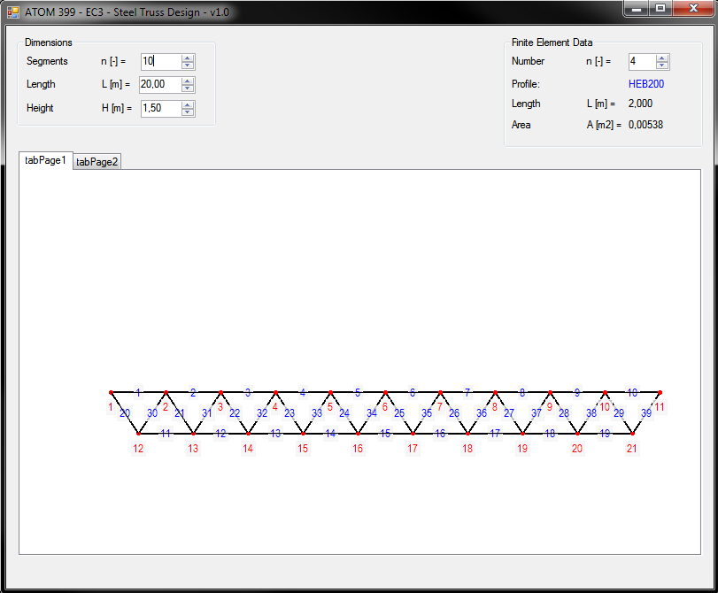
Task: Switch to the tabPage1 tab
Action: tap(46, 160)
